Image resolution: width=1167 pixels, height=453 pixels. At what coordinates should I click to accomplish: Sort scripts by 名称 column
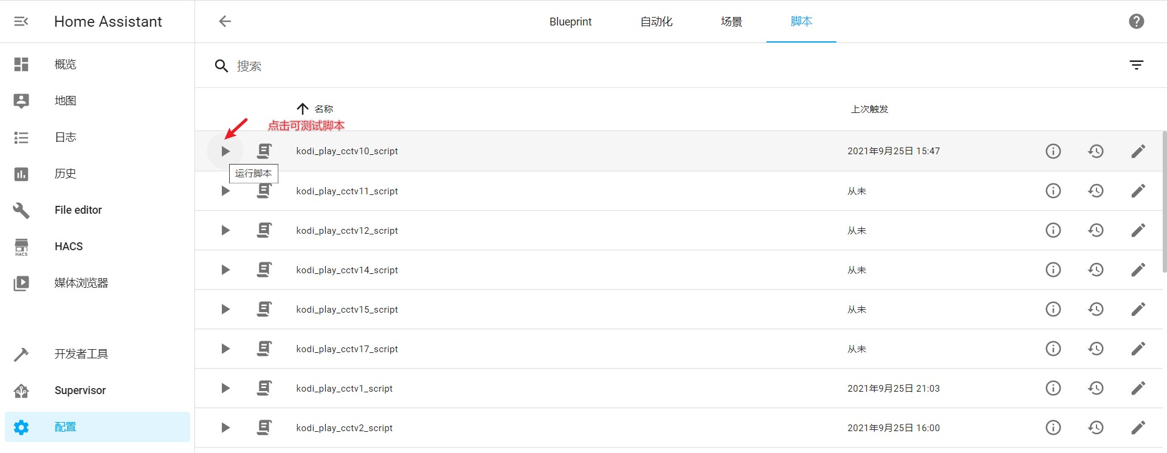pos(323,109)
